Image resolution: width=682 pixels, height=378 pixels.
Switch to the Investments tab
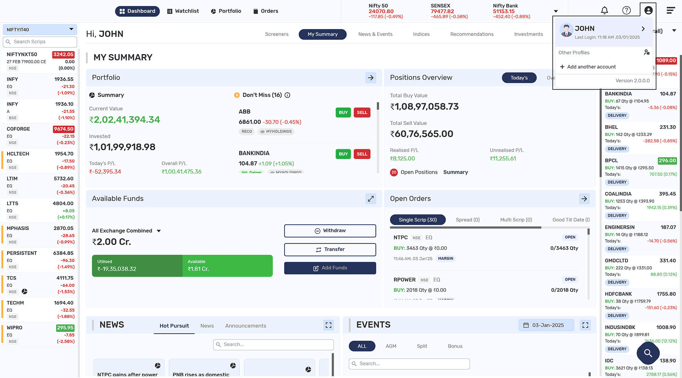[529, 34]
